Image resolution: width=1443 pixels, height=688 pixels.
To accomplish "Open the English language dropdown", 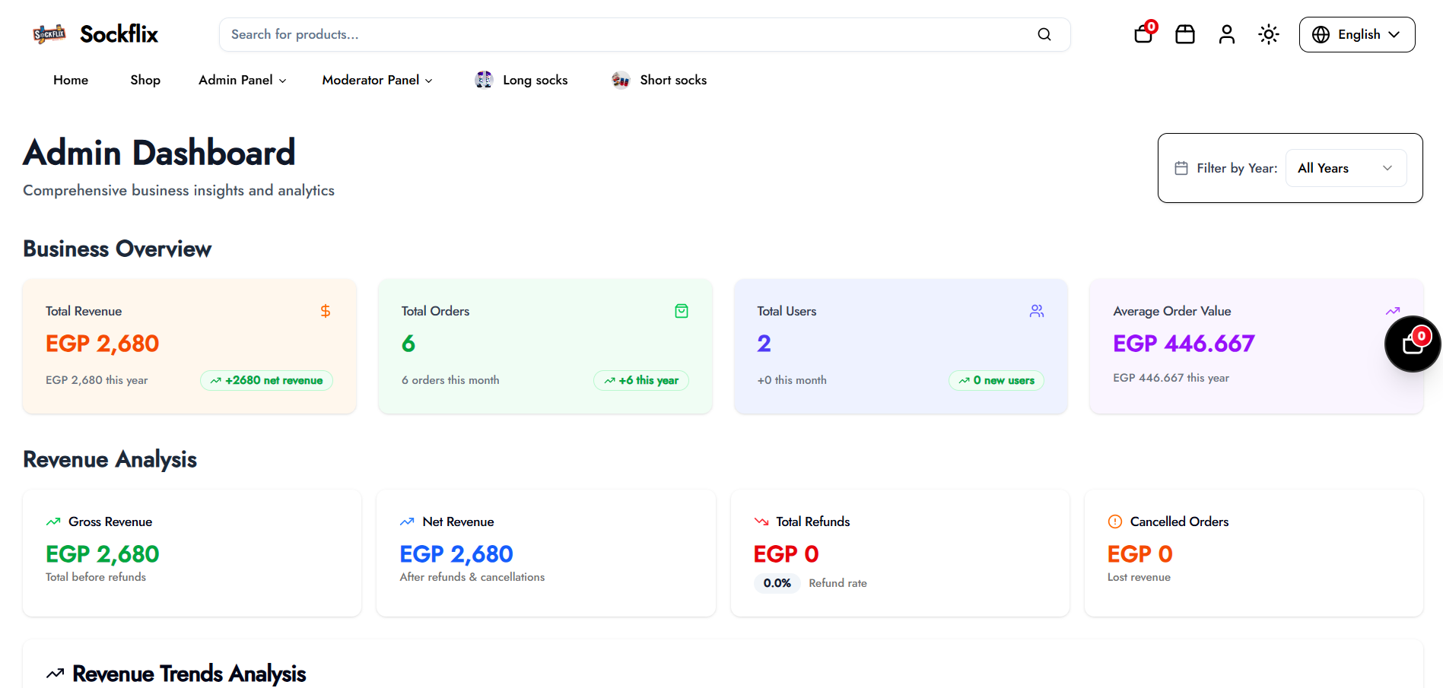I will click(x=1357, y=34).
